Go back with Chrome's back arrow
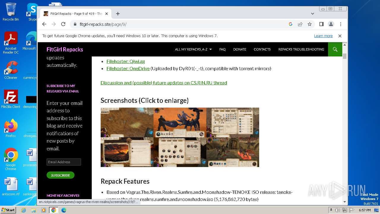The image size is (380, 214). click(x=44, y=24)
